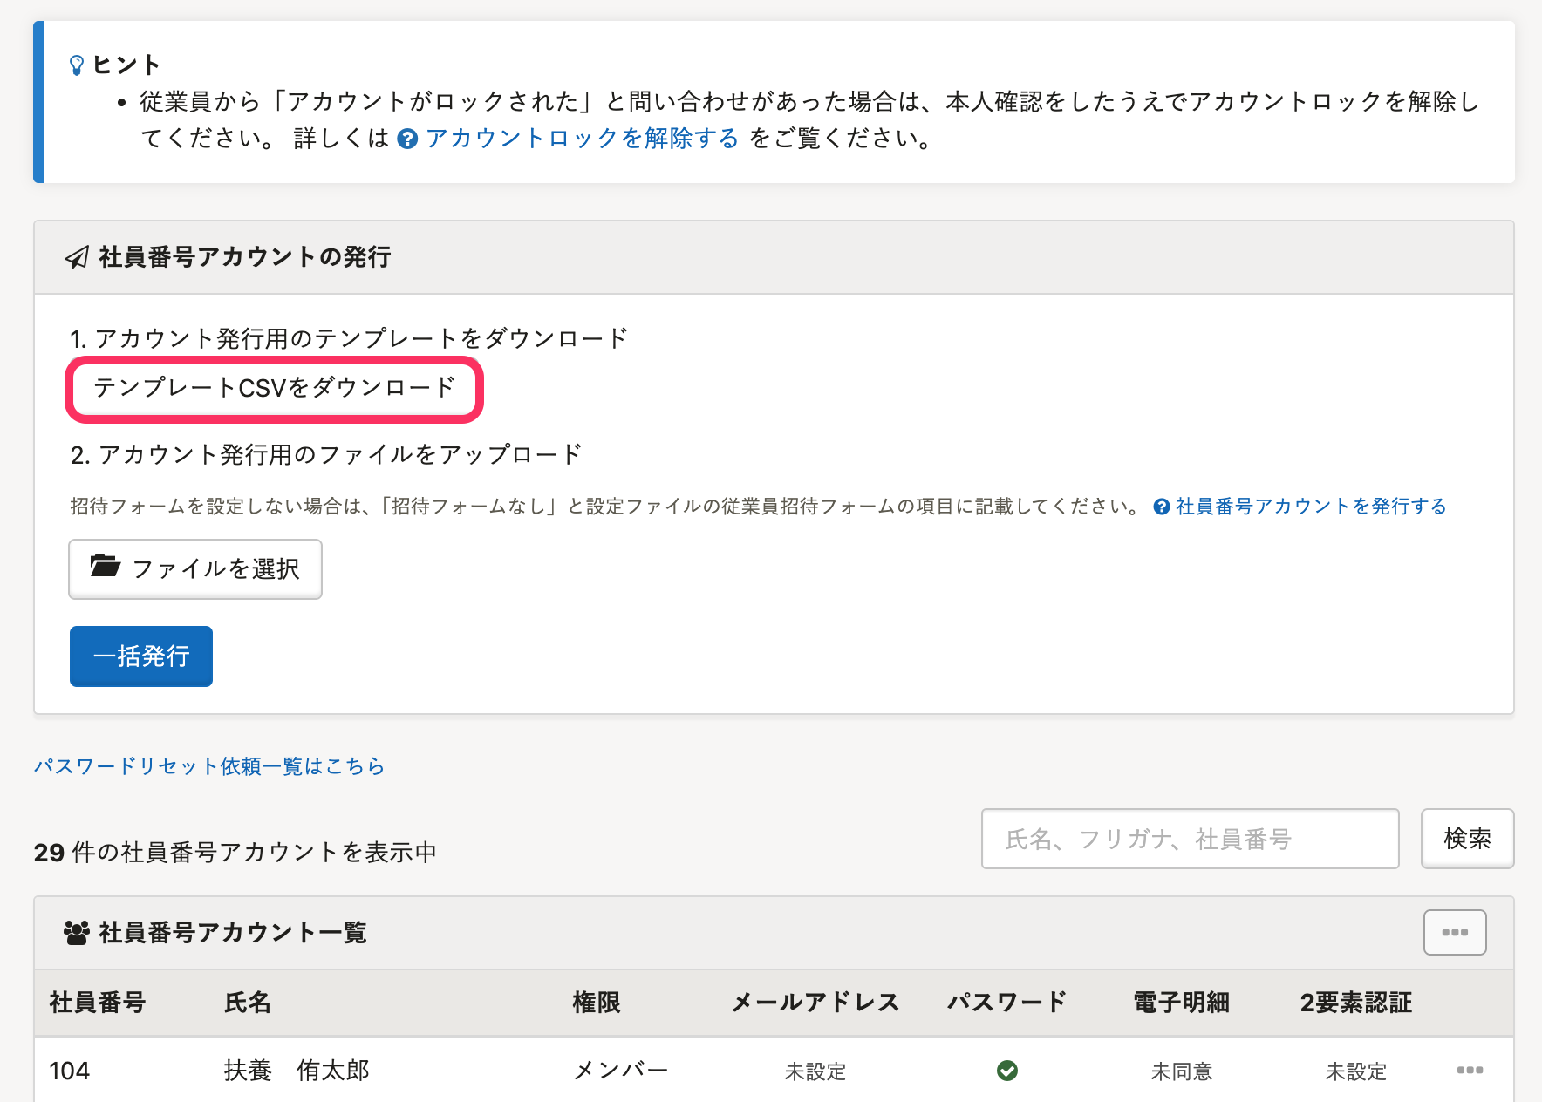This screenshot has height=1102, width=1542.
Task: Click the paper plane icon in the issue header
Action: [x=77, y=257]
